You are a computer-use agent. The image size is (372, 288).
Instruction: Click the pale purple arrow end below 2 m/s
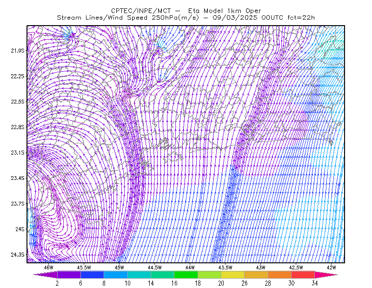tap(46, 274)
